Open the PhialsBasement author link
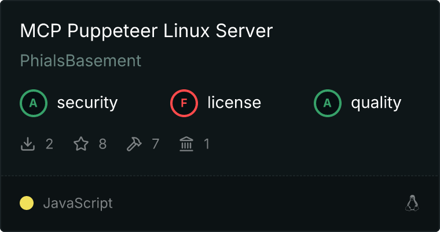The width and height of the screenshot is (440, 232). pyautogui.click(x=80, y=61)
